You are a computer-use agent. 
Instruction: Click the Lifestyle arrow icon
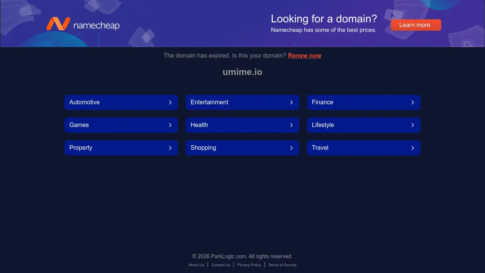(x=413, y=125)
